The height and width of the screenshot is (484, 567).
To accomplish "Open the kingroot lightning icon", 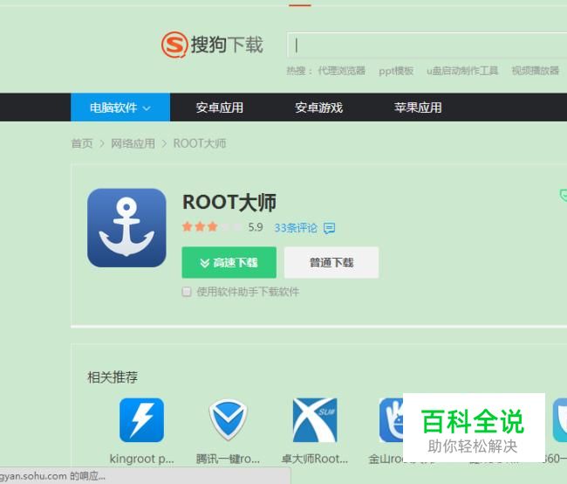I will coord(141,420).
